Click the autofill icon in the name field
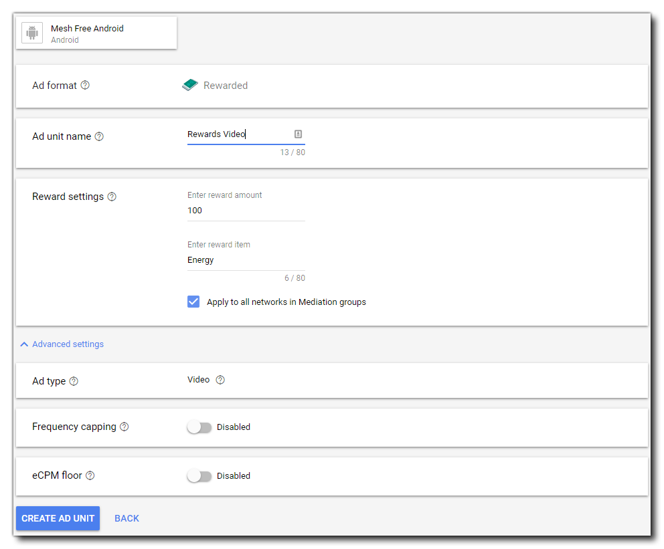The image size is (664, 549). (299, 134)
